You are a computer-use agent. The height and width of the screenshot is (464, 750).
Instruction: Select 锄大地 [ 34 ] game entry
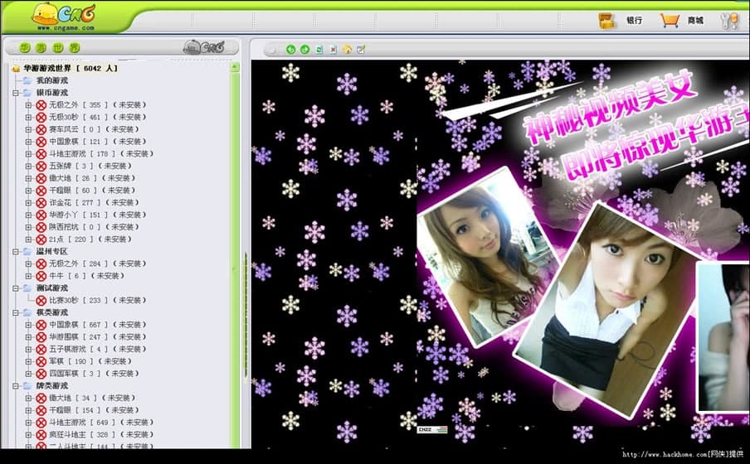click(x=92, y=398)
